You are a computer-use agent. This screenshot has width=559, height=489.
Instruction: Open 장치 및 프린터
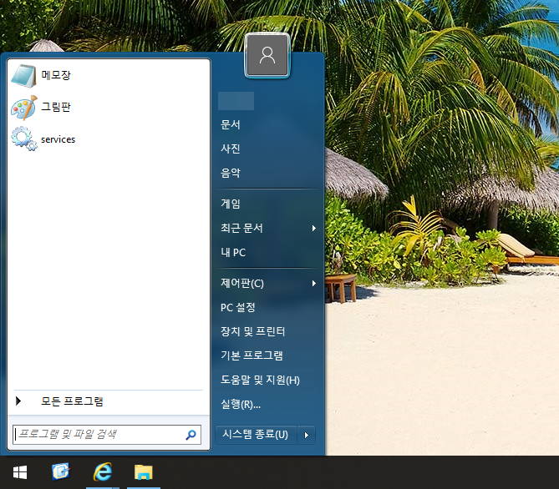[x=253, y=331]
